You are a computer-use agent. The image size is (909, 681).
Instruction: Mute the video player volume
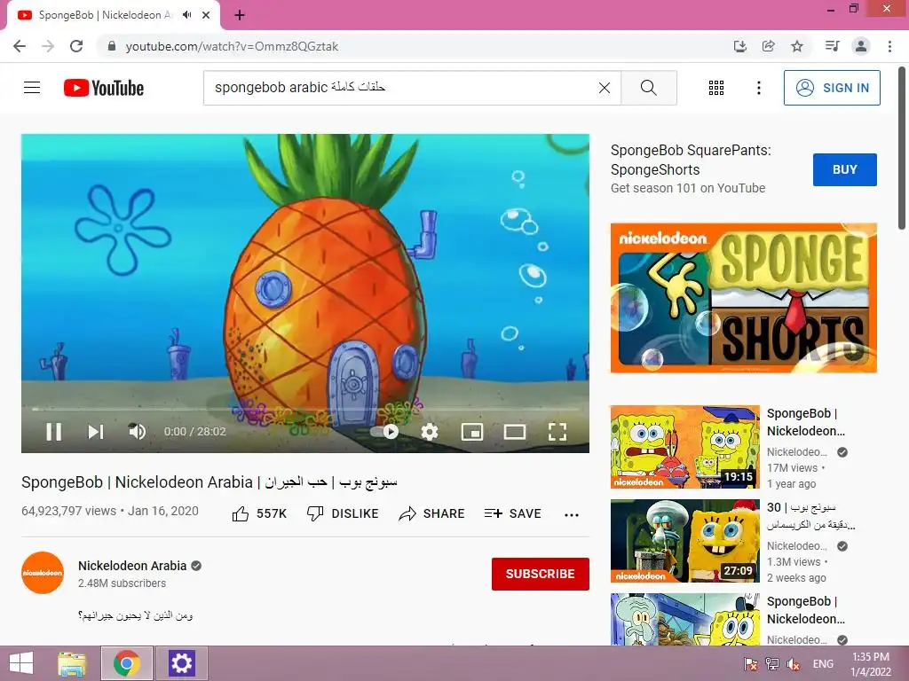click(137, 432)
